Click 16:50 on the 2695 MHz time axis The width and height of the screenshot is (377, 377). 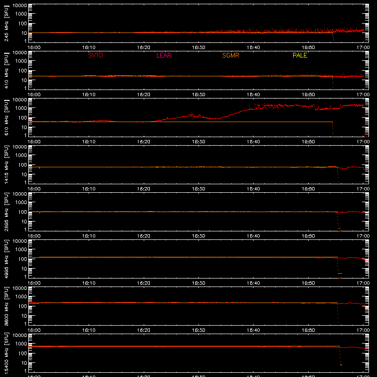(x=308, y=236)
